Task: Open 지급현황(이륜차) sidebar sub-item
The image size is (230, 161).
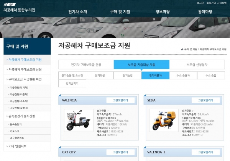Action: click(x=18, y=94)
